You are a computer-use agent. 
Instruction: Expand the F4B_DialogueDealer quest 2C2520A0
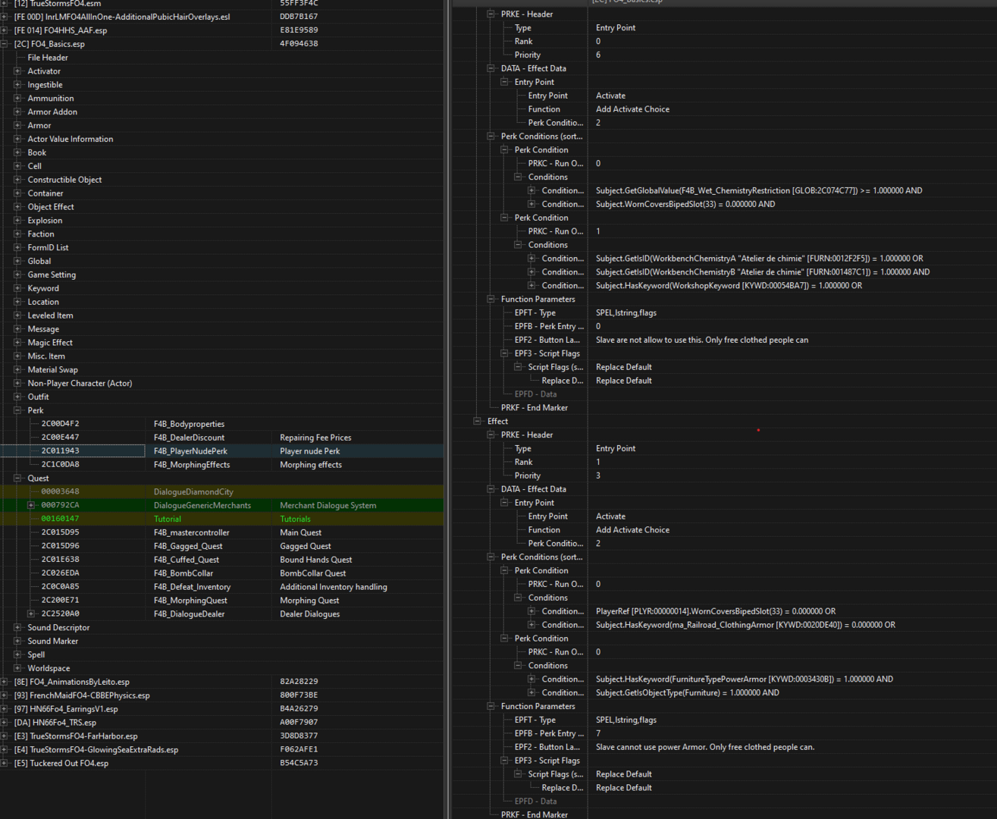click(x=31, y=614)
